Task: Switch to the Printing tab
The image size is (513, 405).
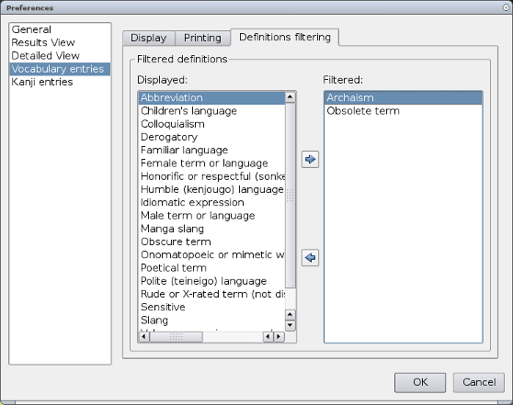Action: (x=202, y=38)
